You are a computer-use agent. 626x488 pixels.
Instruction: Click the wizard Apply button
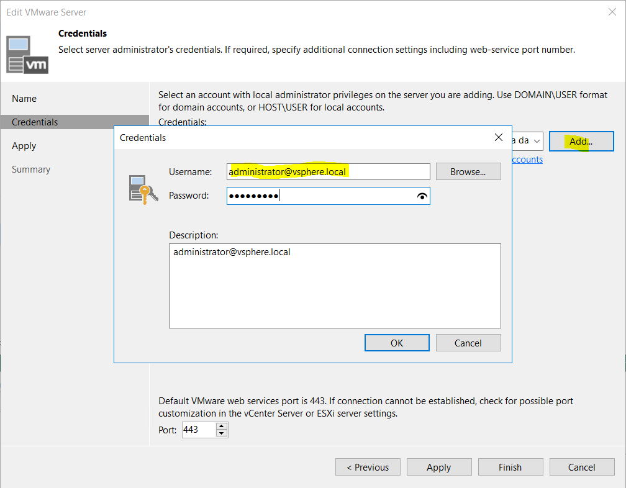[x=439, y=467]
